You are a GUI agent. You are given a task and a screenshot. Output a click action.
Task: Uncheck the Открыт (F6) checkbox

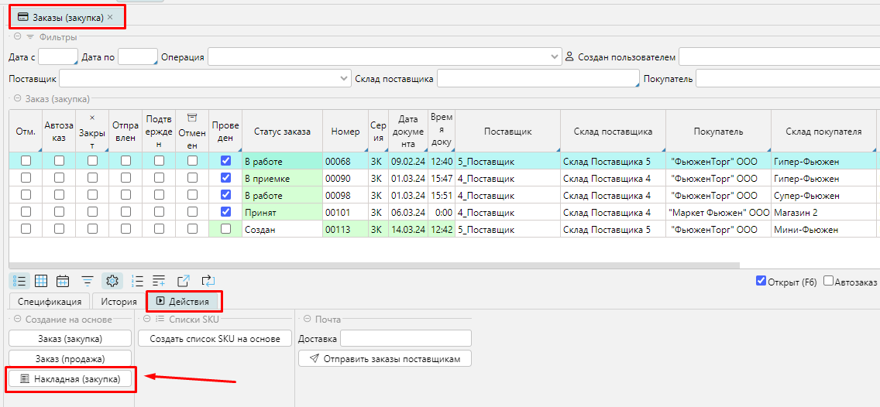pos(761,281)
